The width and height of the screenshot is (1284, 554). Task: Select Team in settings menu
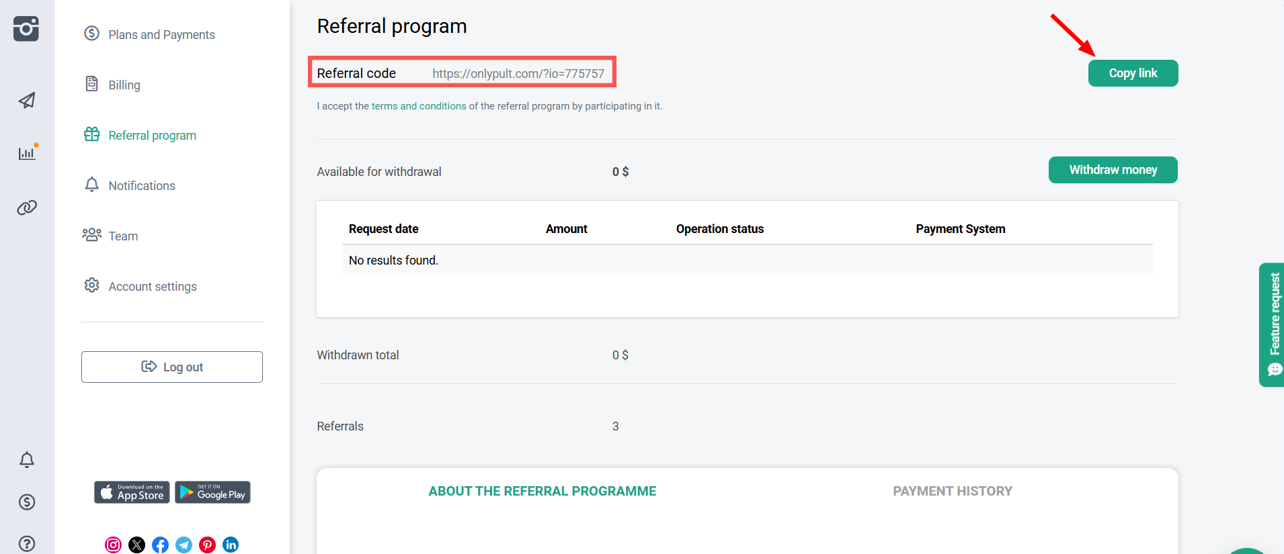pyautogui.click(x=123, y=236)
